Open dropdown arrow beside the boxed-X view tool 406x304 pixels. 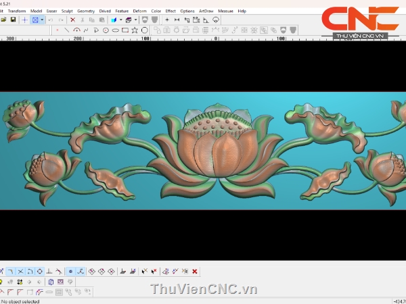[x=42, y=20]
